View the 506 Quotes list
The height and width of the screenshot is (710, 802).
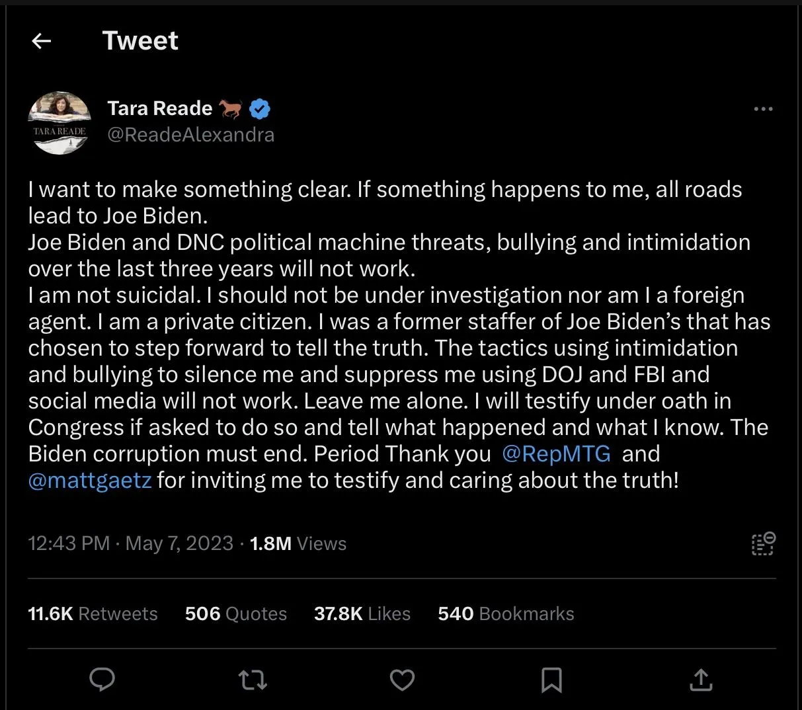[235, 613]
